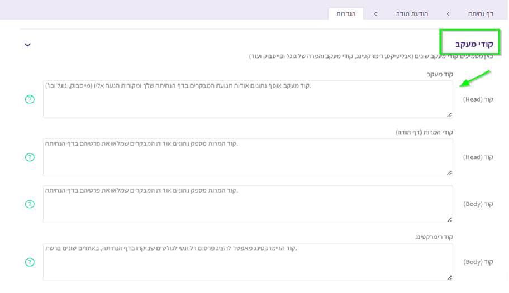Click help icon beside tracking code Head field
The width and height of the screenshot is (509, 293).
point(30,99)
